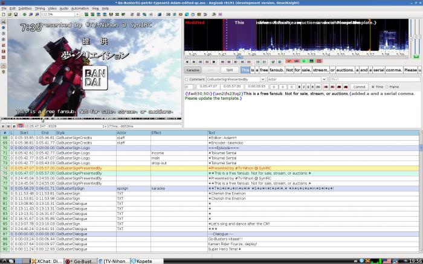Toggle the Comment checkbox

(x=186, y=79)
